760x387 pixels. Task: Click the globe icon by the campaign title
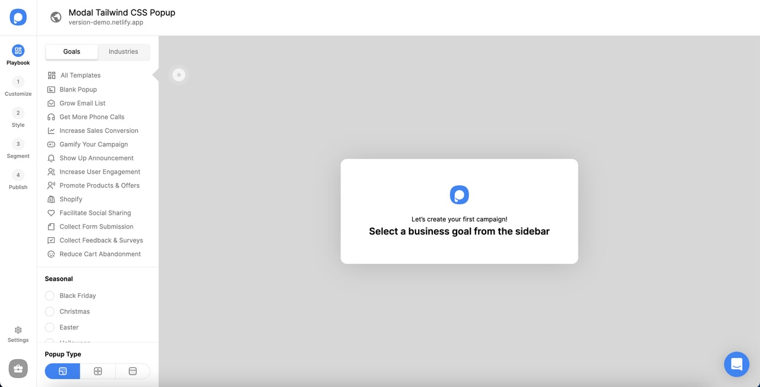(56, 17)
